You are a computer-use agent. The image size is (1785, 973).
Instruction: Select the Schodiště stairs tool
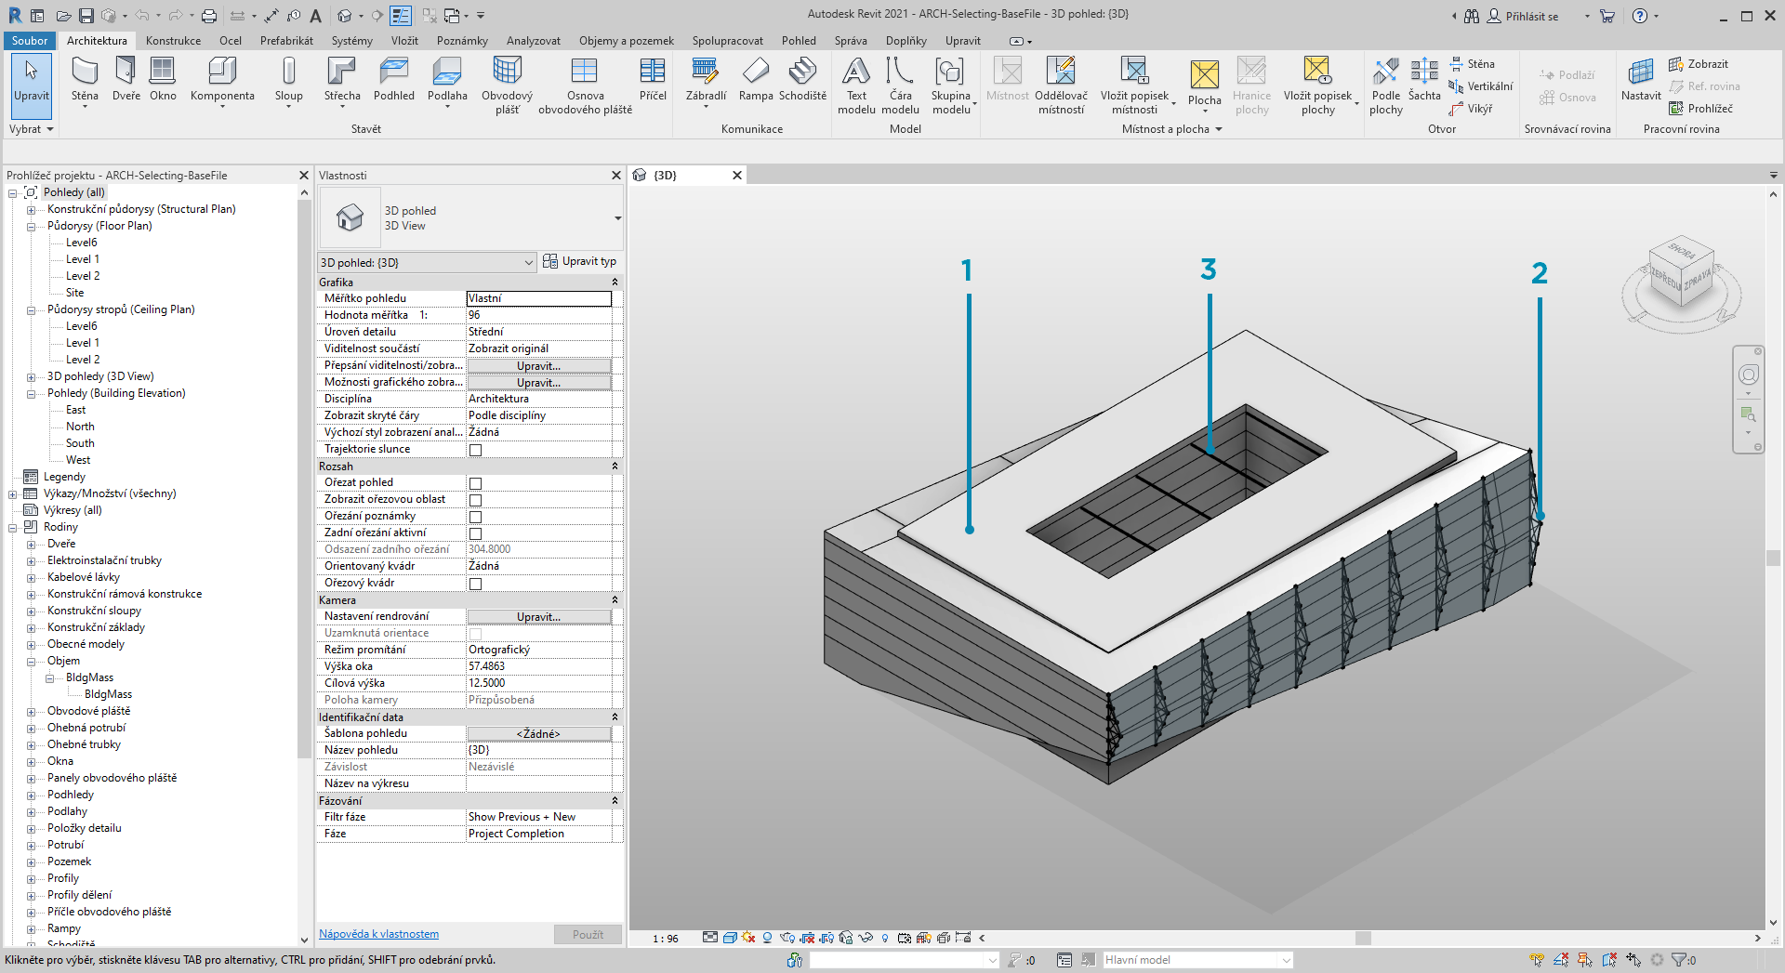coord(802,80)
